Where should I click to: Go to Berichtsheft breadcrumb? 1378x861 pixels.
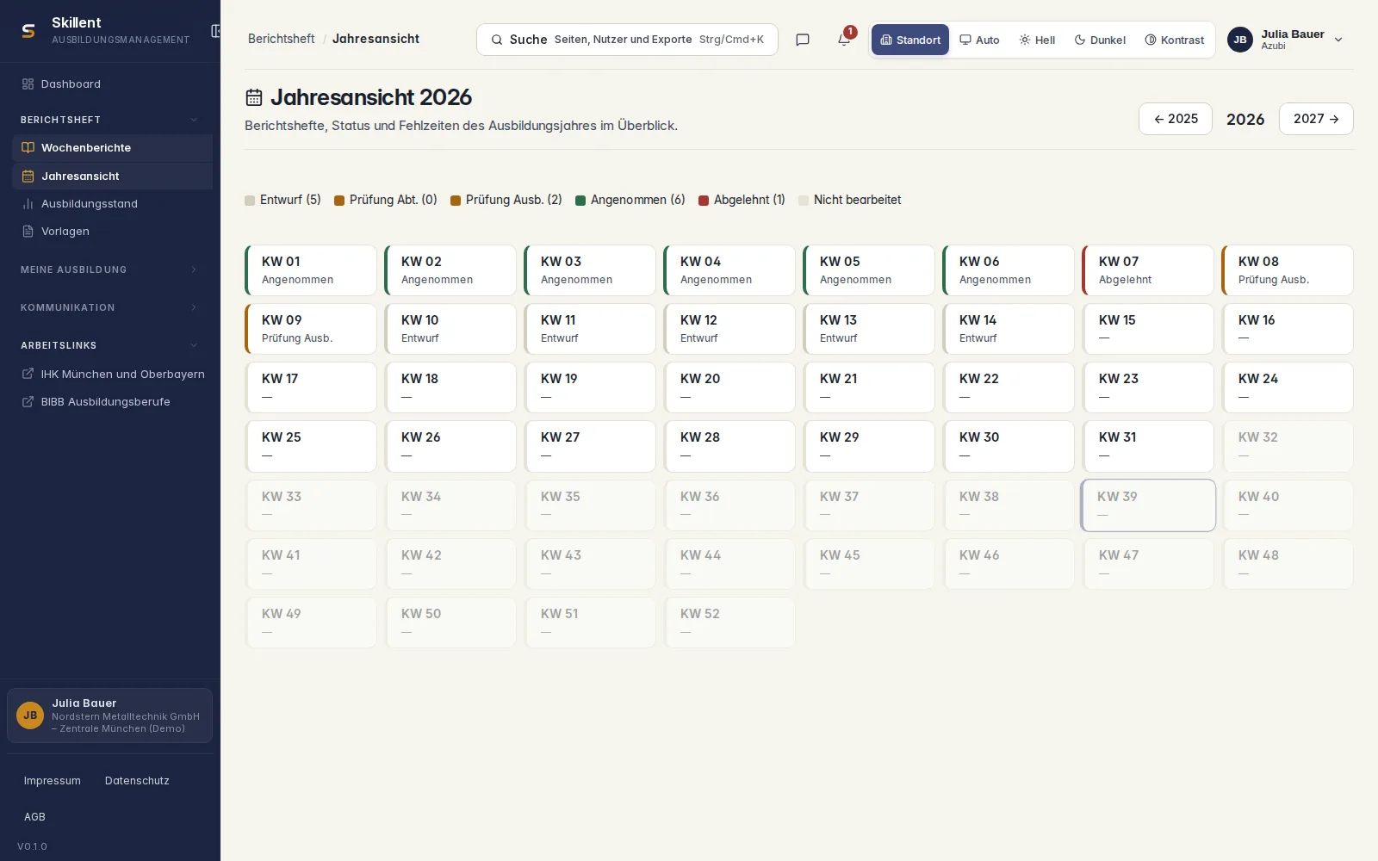[281, 39]
